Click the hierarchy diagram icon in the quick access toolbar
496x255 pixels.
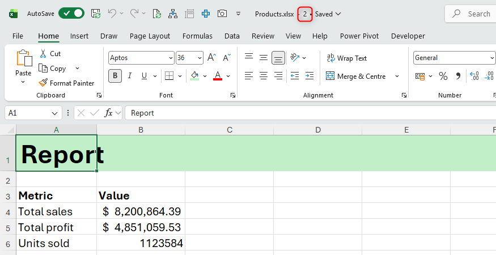click(x=173, y=14)
